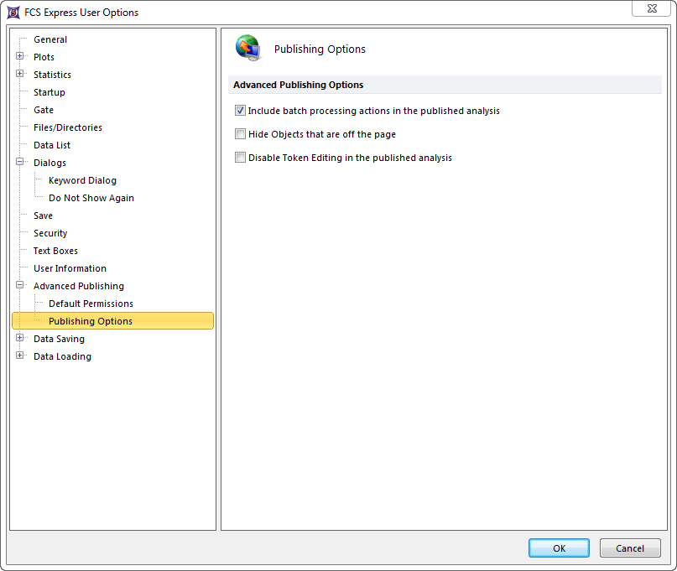Expand the Plots tree node
Viewport: 677px width, 571px height.
tap(20, 57)
